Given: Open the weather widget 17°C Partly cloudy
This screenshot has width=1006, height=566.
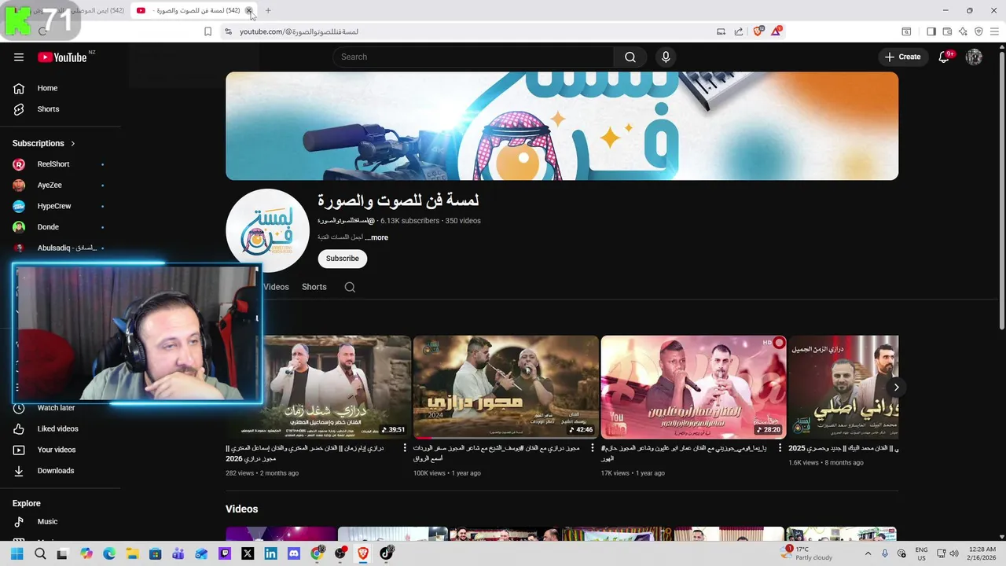Looking at the screenshot, I should (x=807, y=553).
